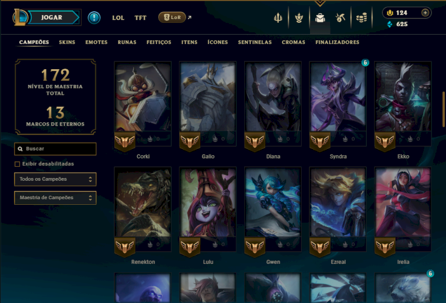
Task: Open the Clash trident banner icon
Action: point(278,18)
